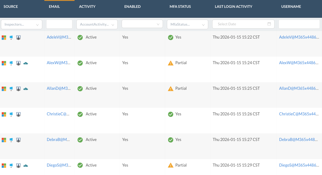Click the calendar icon in the Select Date filter

click(269, 24)
